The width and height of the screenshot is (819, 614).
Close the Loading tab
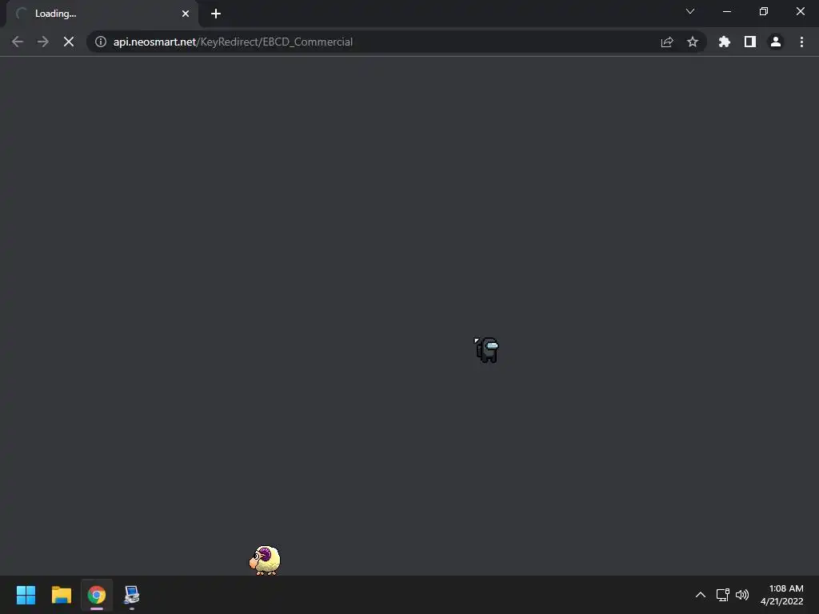pos(186,14)
